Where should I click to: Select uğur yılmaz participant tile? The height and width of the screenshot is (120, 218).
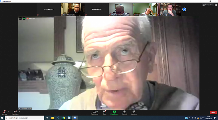(49, 9)
